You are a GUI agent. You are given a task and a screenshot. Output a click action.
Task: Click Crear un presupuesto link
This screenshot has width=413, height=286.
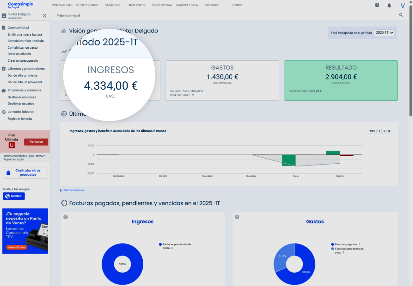point(23,61)
